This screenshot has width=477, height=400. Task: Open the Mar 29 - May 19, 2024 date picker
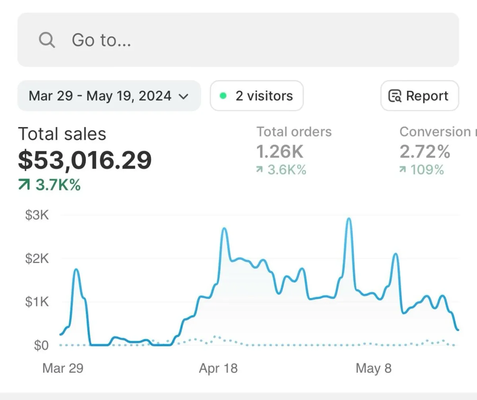(x=101, y=96)
